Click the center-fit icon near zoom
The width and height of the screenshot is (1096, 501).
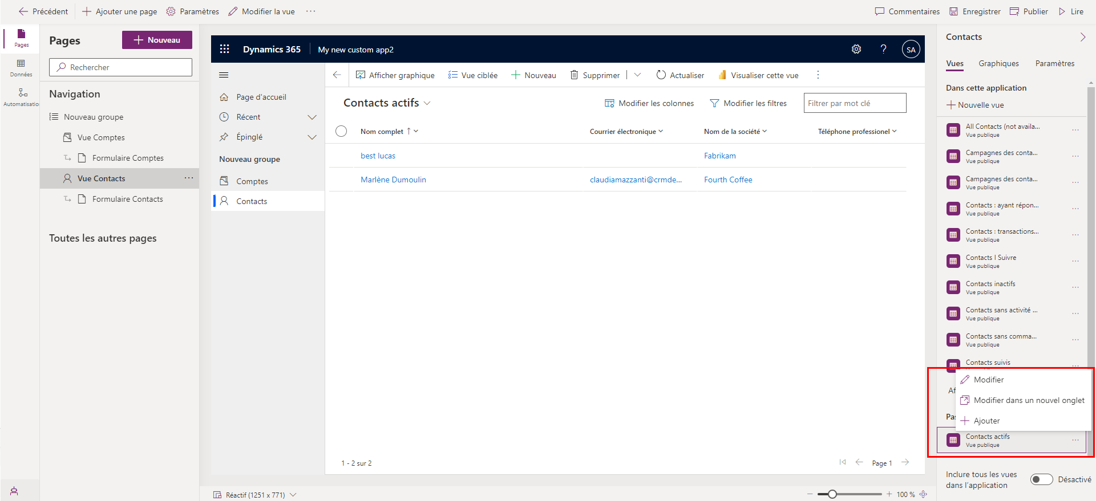point(923,494)
